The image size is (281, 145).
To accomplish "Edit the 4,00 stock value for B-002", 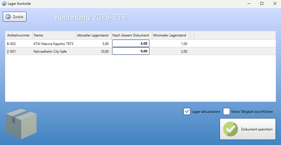I will pyautogui.click(x=131, y=44).
